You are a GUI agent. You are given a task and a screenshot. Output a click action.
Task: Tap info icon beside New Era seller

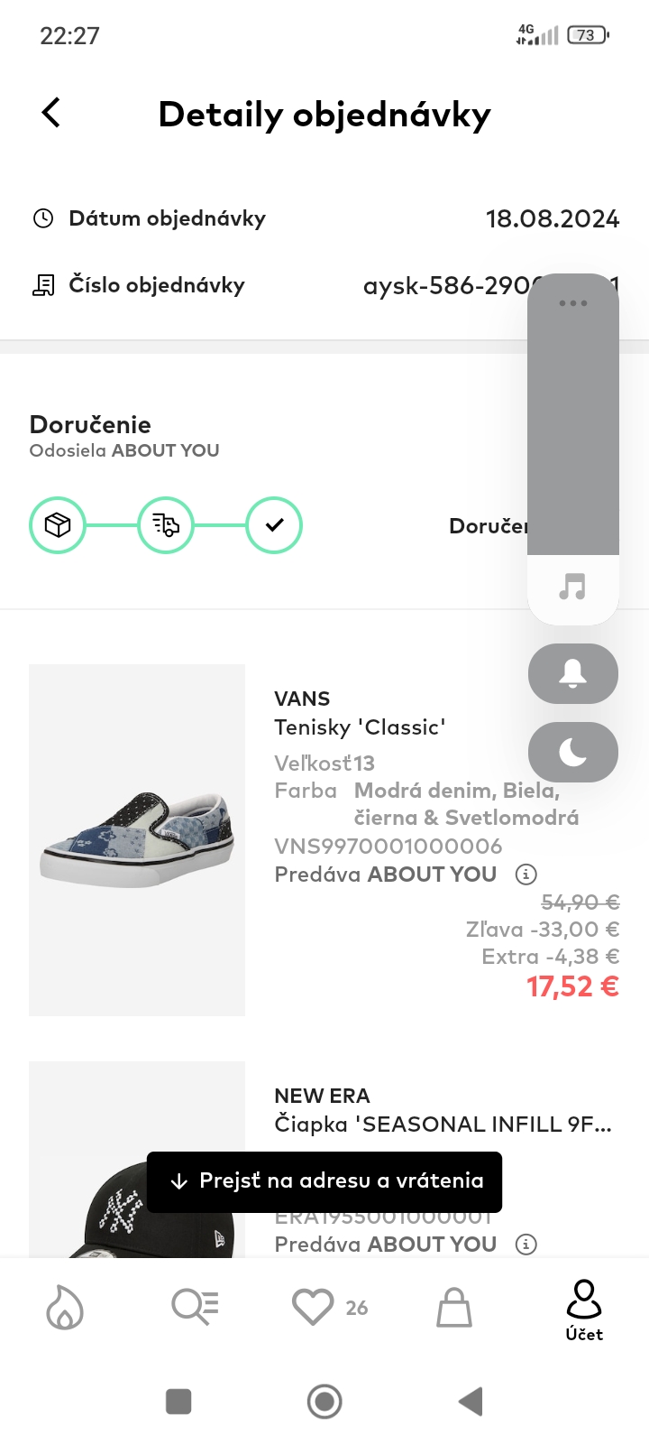coord(526,1244)
